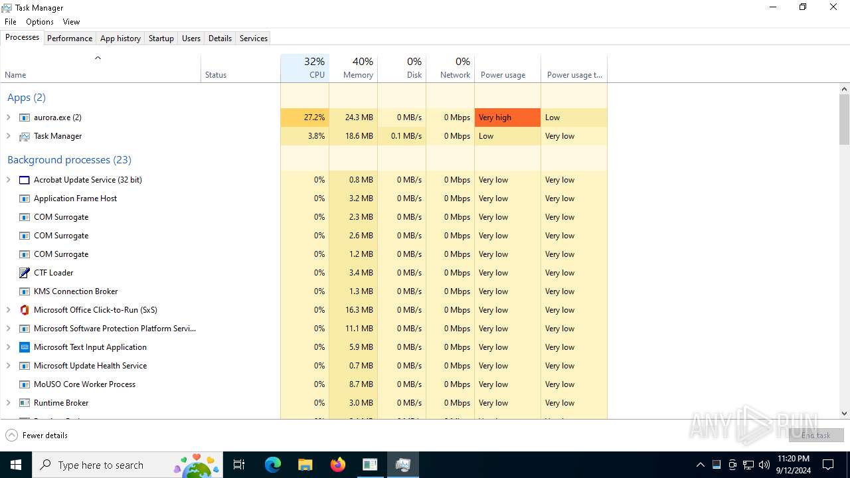
Task: Click the Fewer details link
Action: [45, 436]
